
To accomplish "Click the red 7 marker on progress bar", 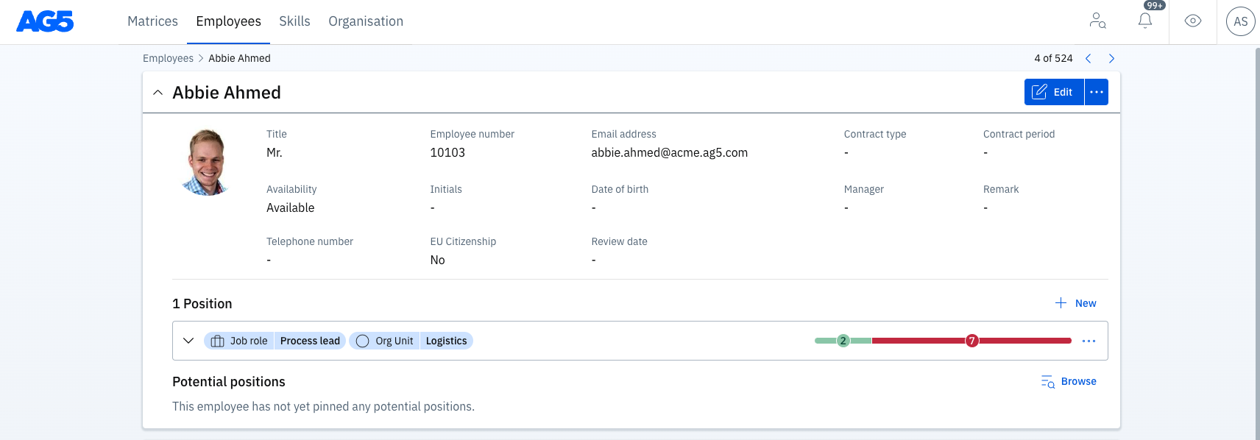I will [971, 341].
